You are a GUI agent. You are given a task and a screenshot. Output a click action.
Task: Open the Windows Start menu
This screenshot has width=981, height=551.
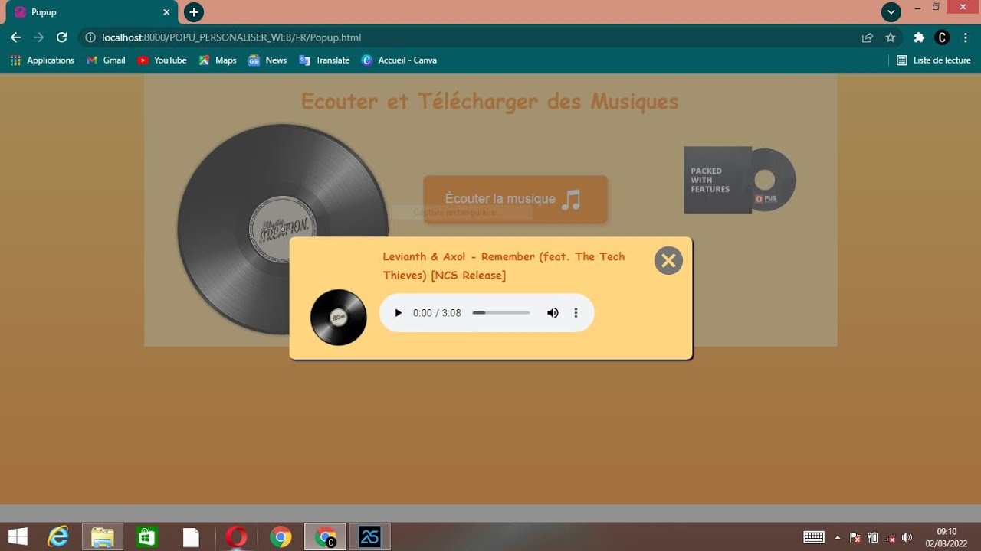click(18, 537)
